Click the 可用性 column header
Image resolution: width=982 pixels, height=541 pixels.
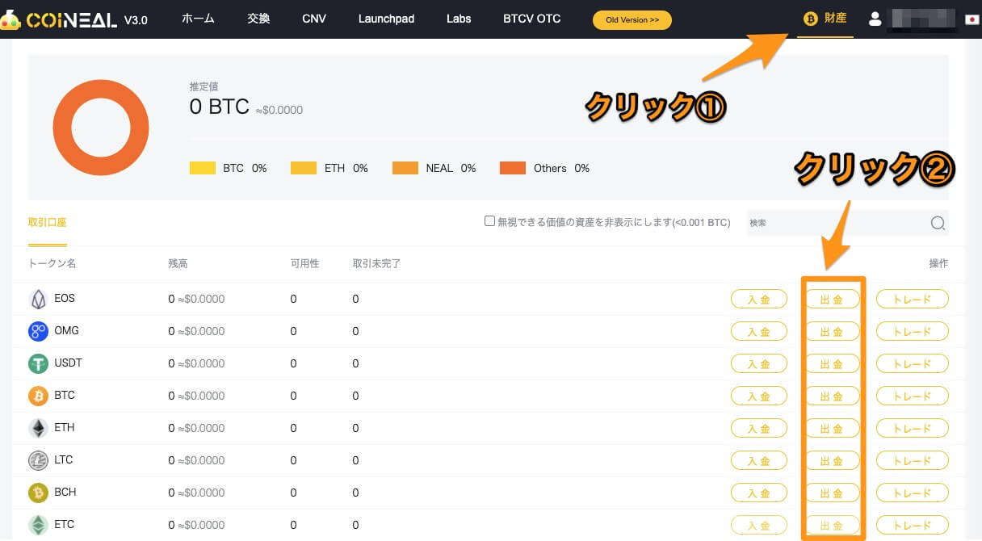pyautogui.click(x=305, y=263)
